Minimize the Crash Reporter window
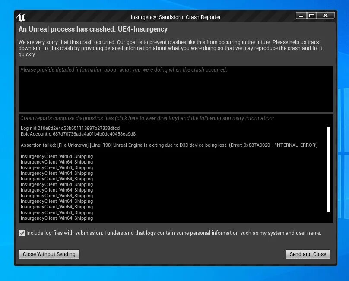The height and width of the screenshot is (281, 349). pos(301,16)
